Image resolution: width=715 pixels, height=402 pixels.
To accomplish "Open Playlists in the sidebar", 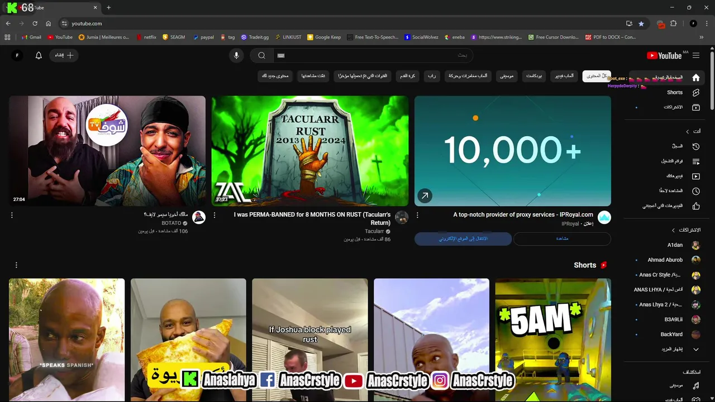I will click(666, 161).
